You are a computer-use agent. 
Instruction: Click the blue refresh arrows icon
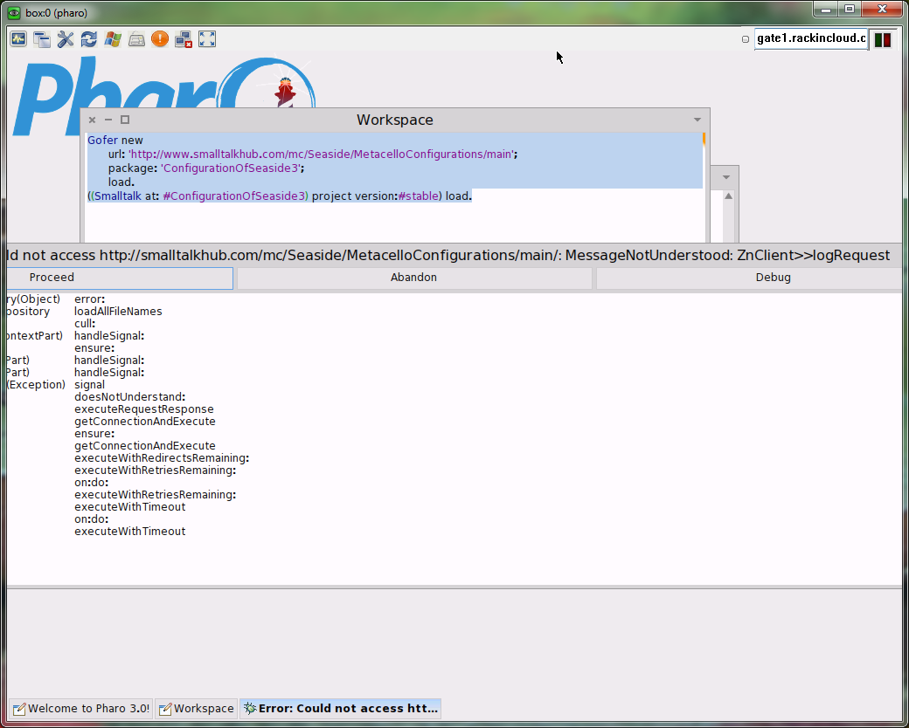(88, 38)
